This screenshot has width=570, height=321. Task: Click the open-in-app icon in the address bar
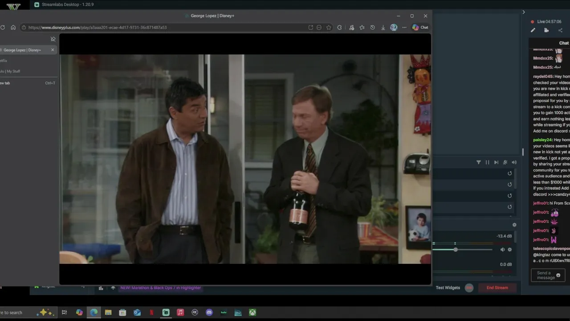[310, 27]
